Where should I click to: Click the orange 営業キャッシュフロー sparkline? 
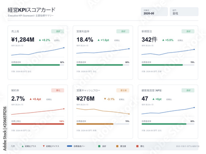[103, 111]
